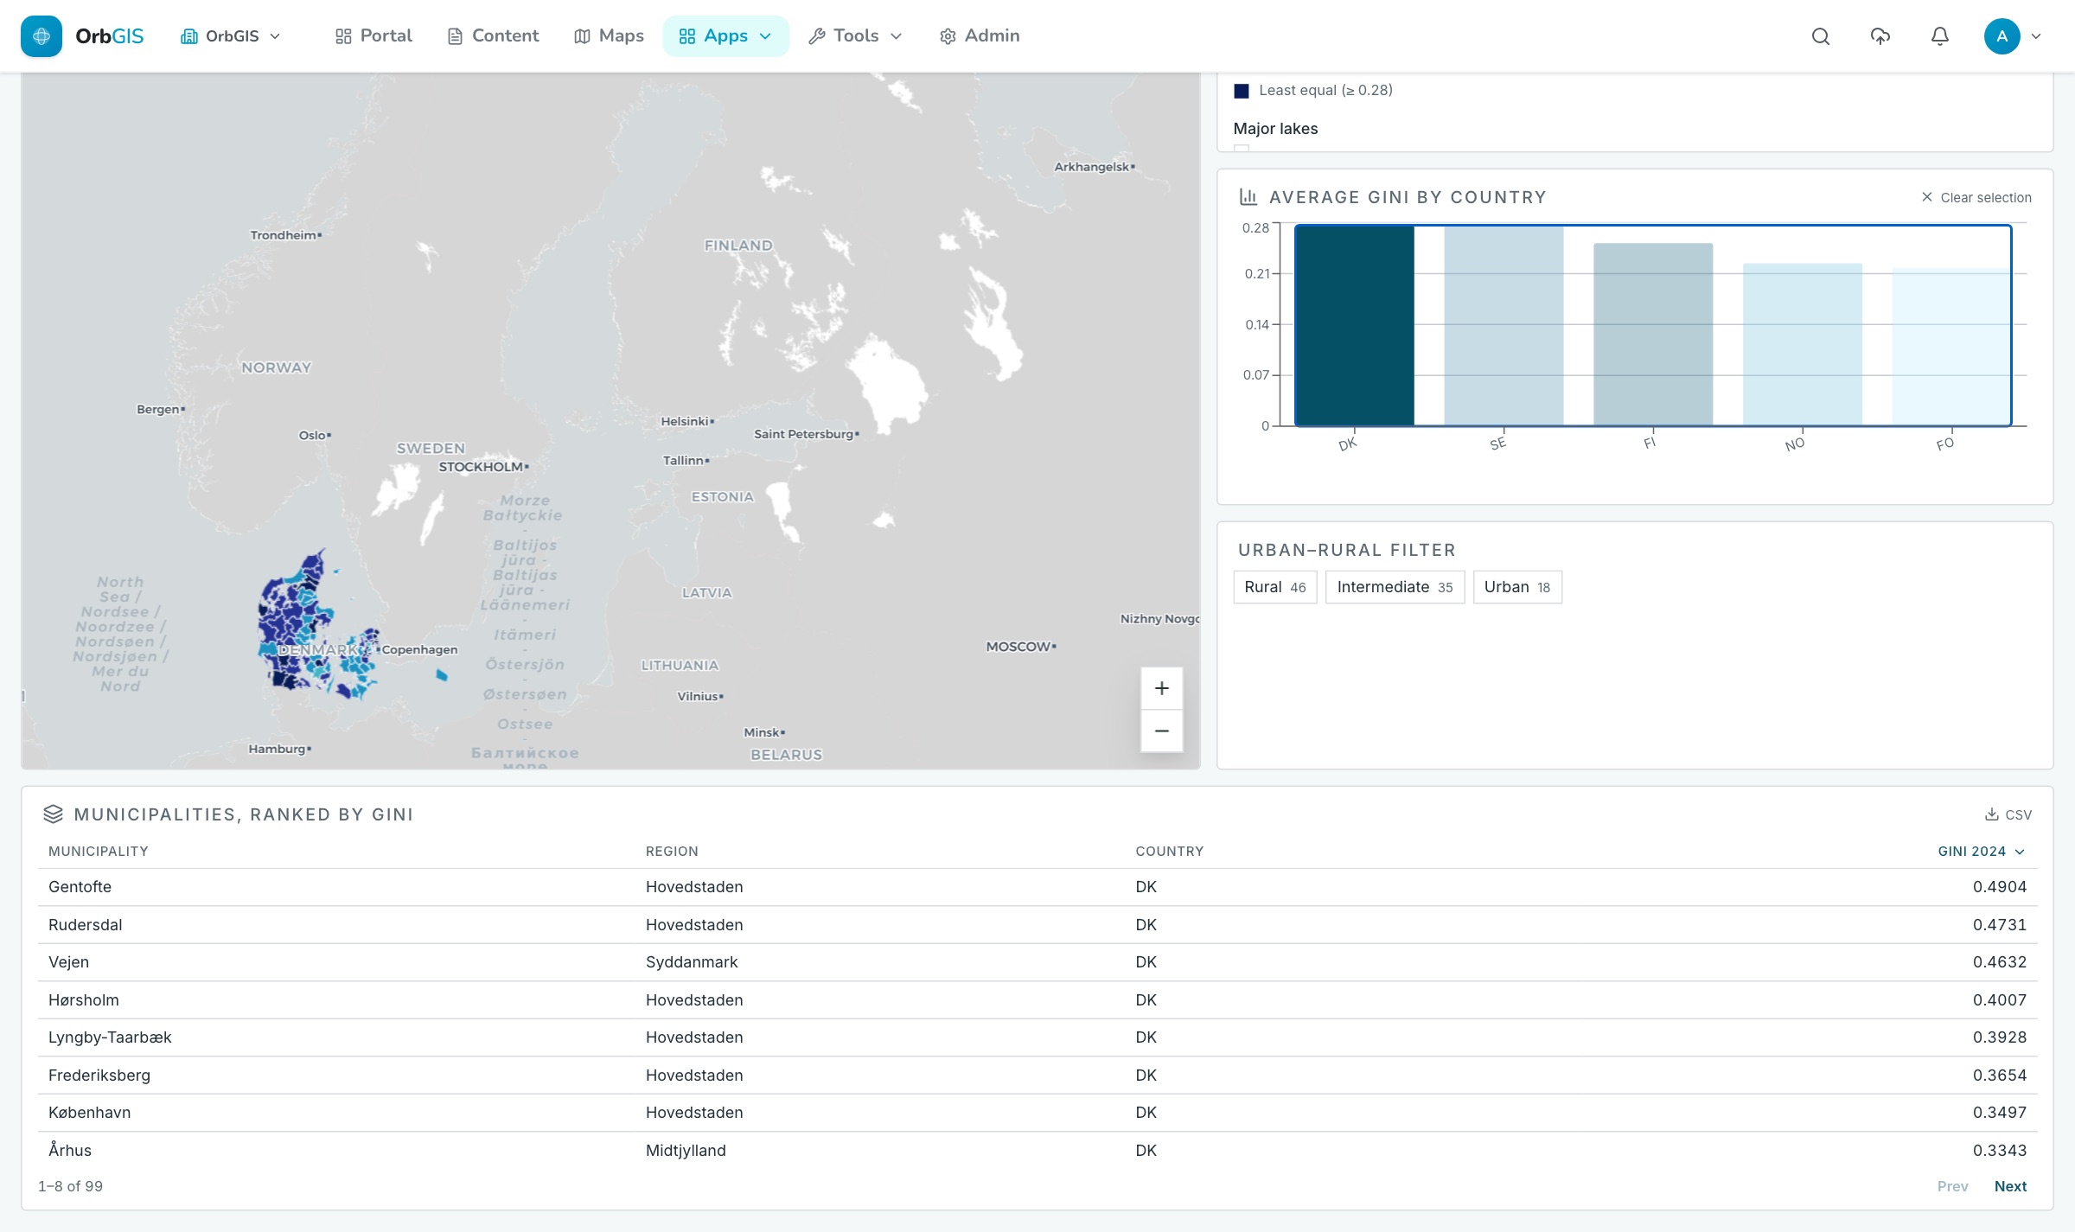Toggle the Urban 18 filter chip
This screenshot has width=2075, height=1232.
[1517, 587]
